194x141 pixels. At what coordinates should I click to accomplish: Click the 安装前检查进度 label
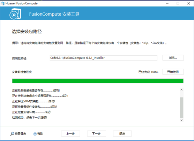click(22, 72)
